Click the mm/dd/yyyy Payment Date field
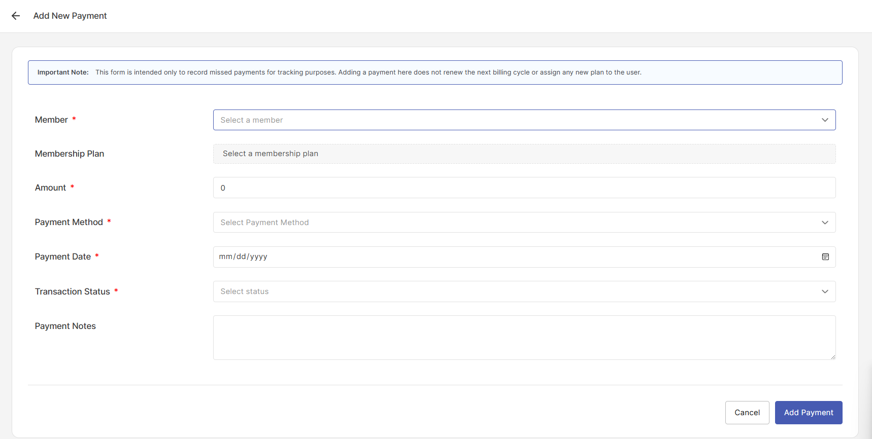Viewport: 872px width, 439px height. (x=524, y=257)
